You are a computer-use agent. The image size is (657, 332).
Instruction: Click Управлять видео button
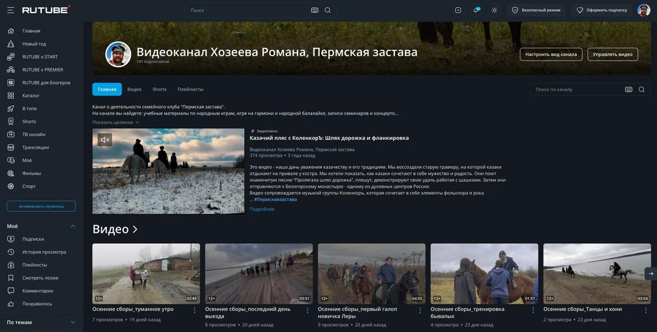pyautogui.click(x=613, y=54)
